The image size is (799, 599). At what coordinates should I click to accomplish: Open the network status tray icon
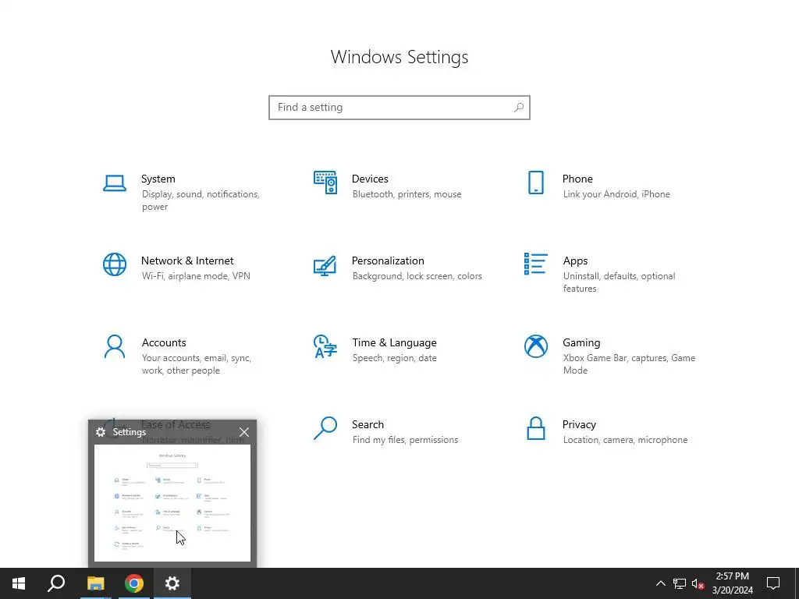tap(680, 583)
